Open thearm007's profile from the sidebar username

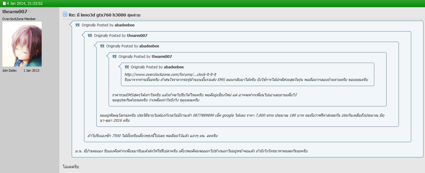(x=15, y=12)
